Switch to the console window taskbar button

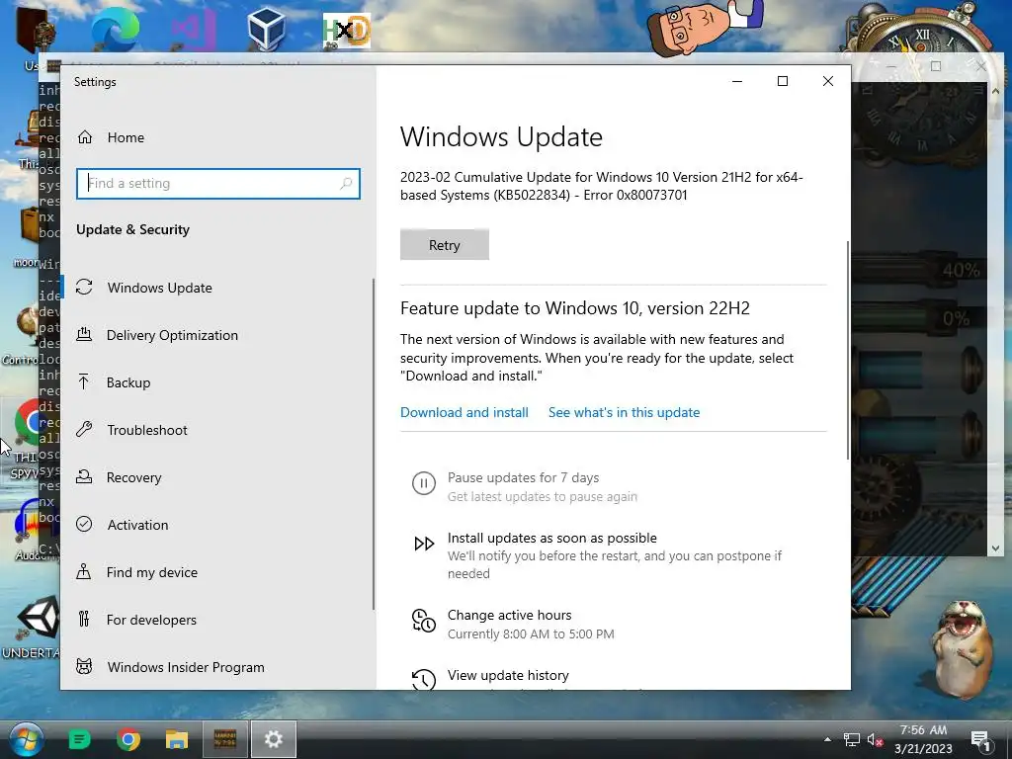[x=224, y=739]
